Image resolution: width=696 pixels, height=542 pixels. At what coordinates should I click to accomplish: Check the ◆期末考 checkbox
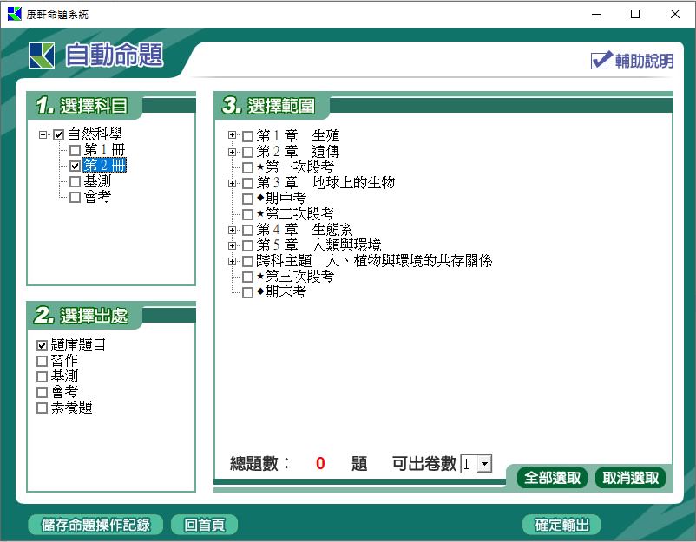[248, 292]
